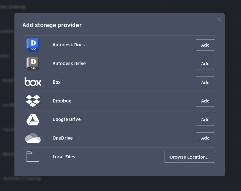Click the Local Files label
The image size is (241, 191).
pyautogui.click(x=64, y=157)
